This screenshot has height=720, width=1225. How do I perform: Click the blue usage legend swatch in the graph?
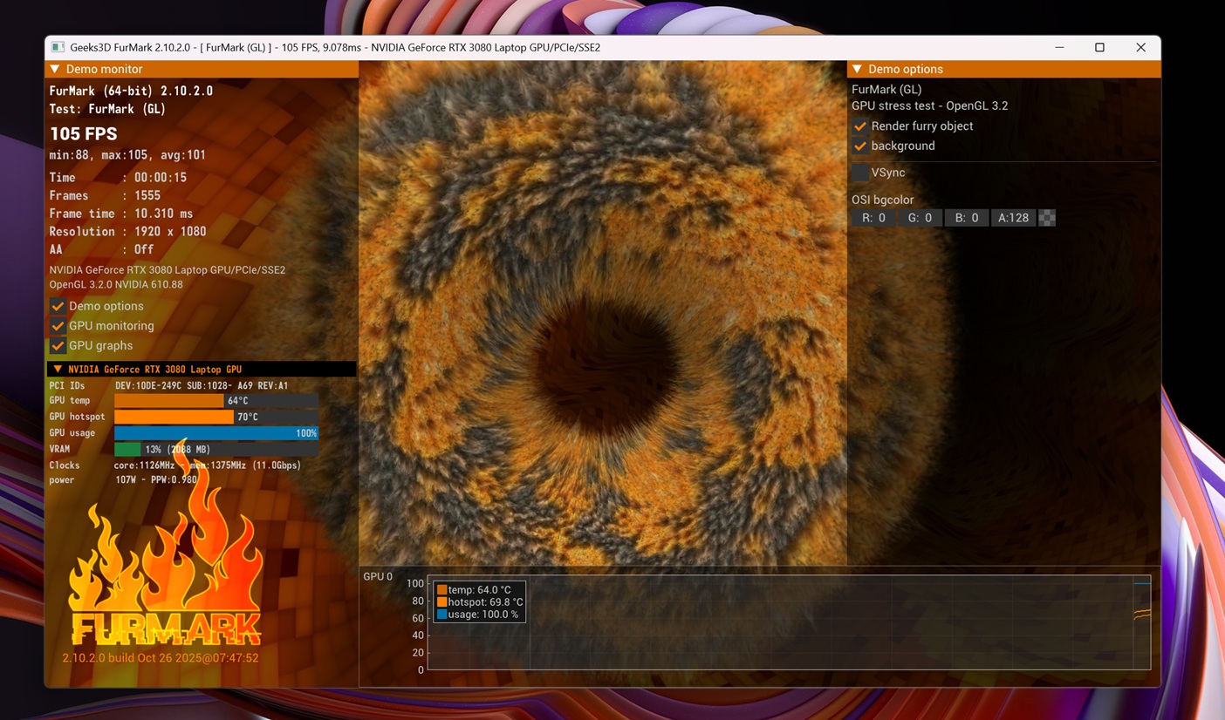tap(441, 615)
